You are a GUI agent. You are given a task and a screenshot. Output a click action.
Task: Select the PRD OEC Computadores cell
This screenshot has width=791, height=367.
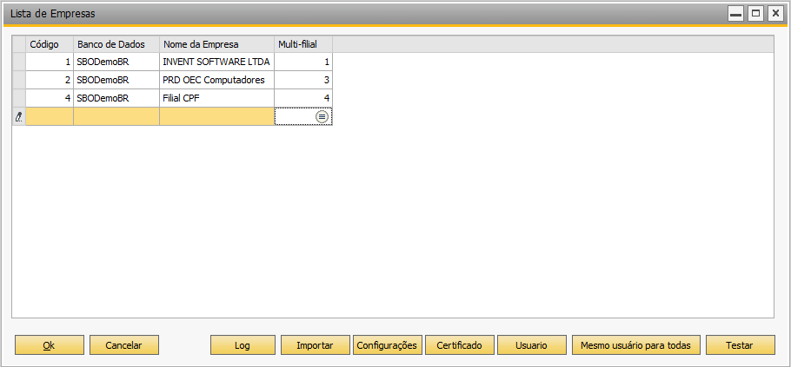click(217, 80)
